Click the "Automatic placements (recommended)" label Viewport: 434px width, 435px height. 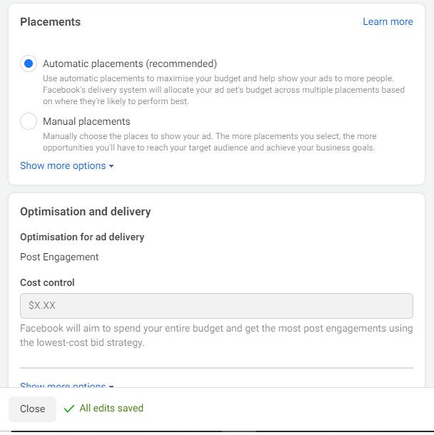point(129,63)
